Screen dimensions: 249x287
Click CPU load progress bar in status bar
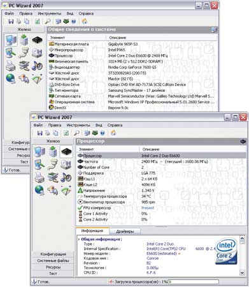click(193, 282)
